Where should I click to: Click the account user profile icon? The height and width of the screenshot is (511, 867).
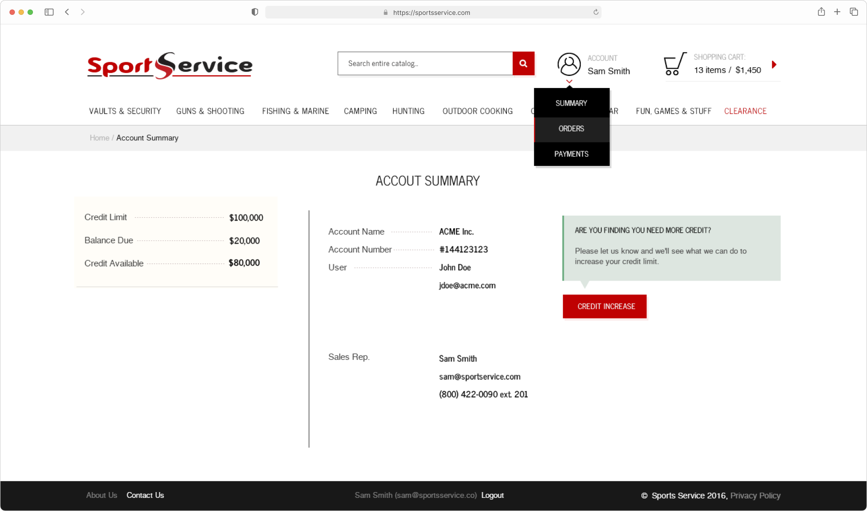(x=569, y=64)
